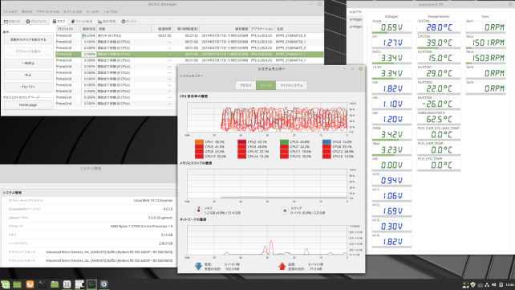Select the リソース tab in System Monitor
Screen dimensions: 515x290
266,85
